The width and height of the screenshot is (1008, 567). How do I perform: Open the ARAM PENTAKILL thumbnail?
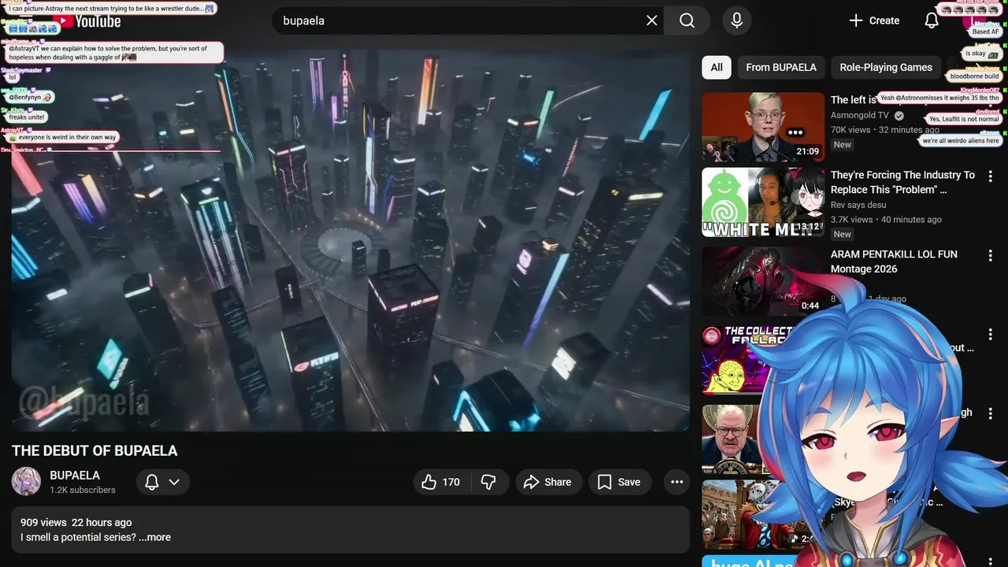click(763, 281)
